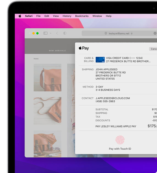Go back with the back arrow
The width and height of the screenshot is (157, 173).
(x=57, y=33)
